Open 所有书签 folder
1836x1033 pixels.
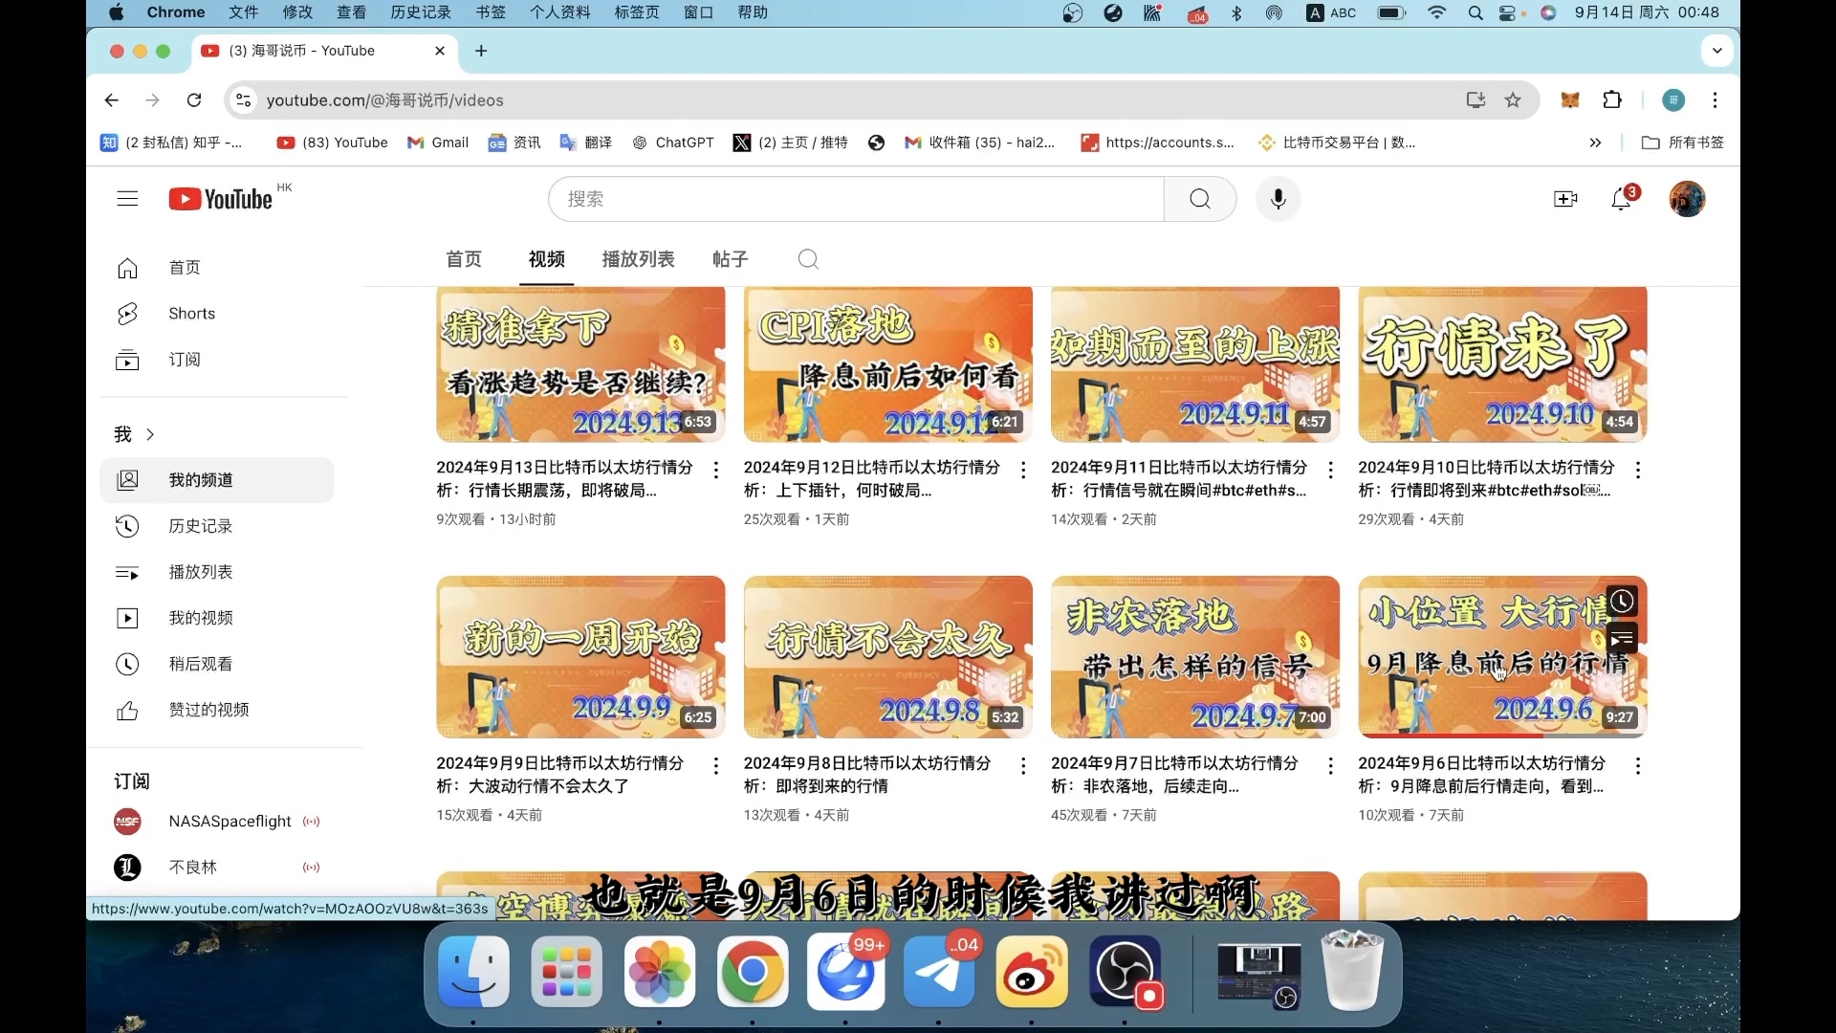coord(1683,143)
